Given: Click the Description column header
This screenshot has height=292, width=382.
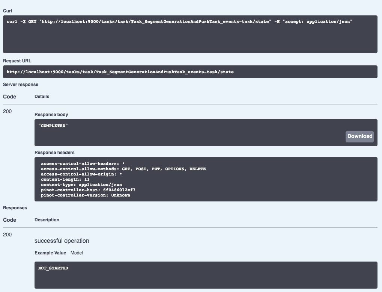Looking at the screenshot, I should pos(47,220).
